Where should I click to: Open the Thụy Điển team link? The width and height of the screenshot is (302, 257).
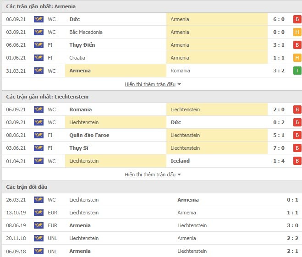click(x=82, y=45)
